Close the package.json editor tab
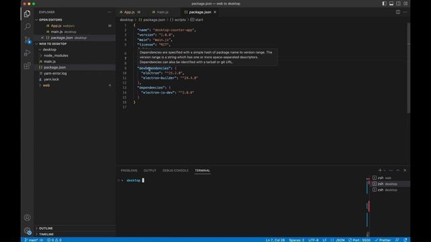 pos(215,12)
